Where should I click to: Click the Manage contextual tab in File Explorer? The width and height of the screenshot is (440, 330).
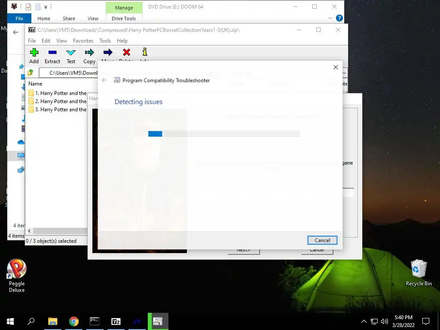pyautogui.click(x=124, y=8)
